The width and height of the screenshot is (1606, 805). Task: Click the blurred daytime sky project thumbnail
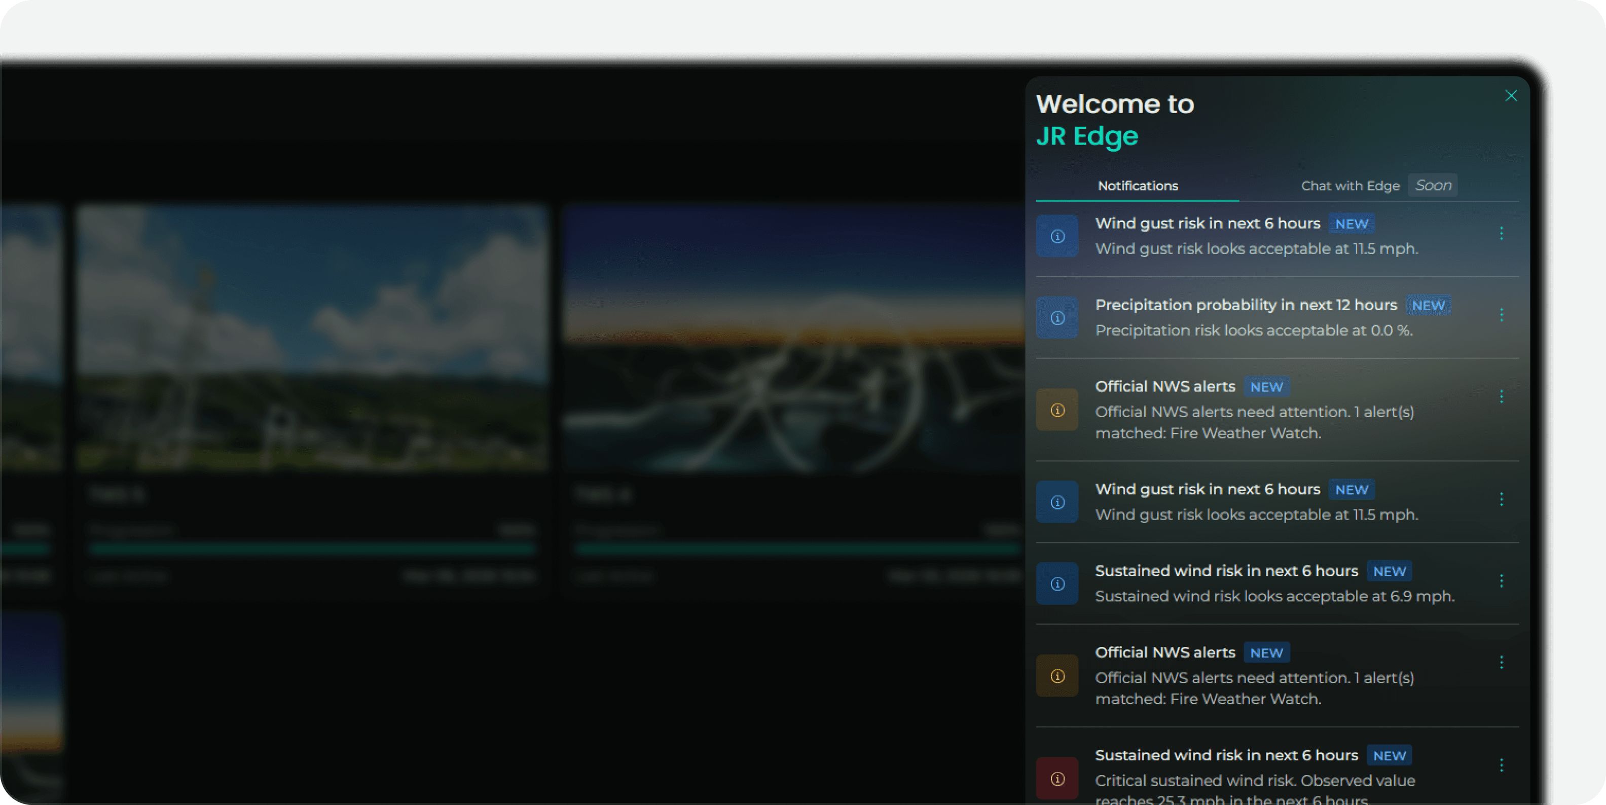pos(312,338)
